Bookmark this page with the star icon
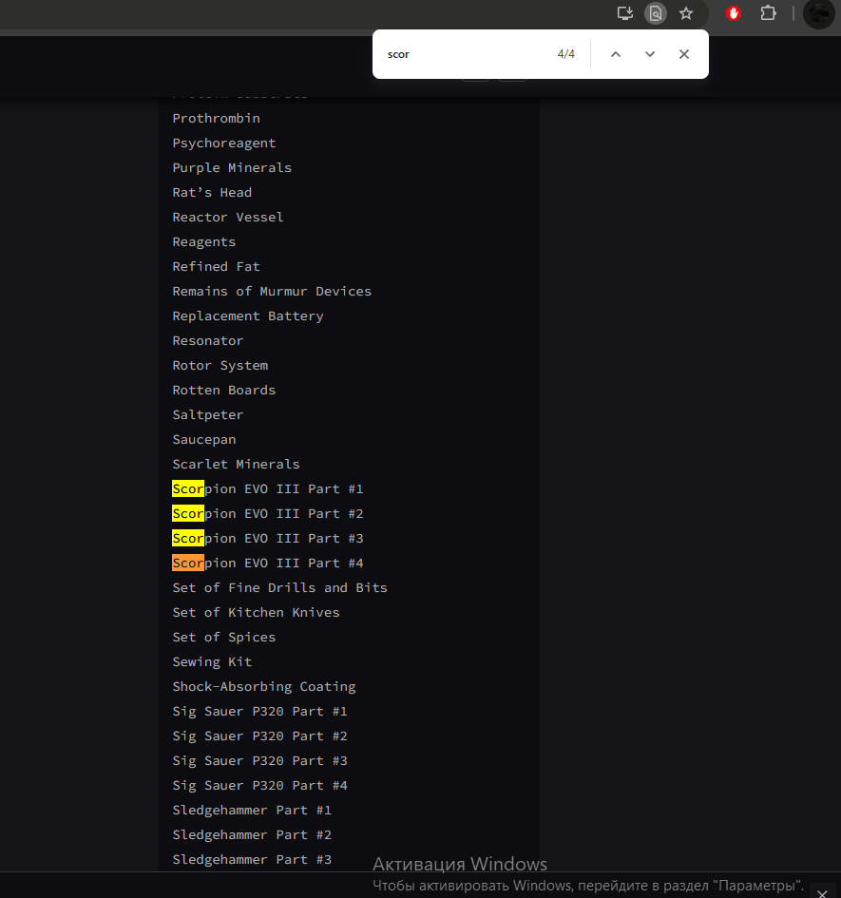Viewport: 841px width, 898px height. tap(686, 13)
